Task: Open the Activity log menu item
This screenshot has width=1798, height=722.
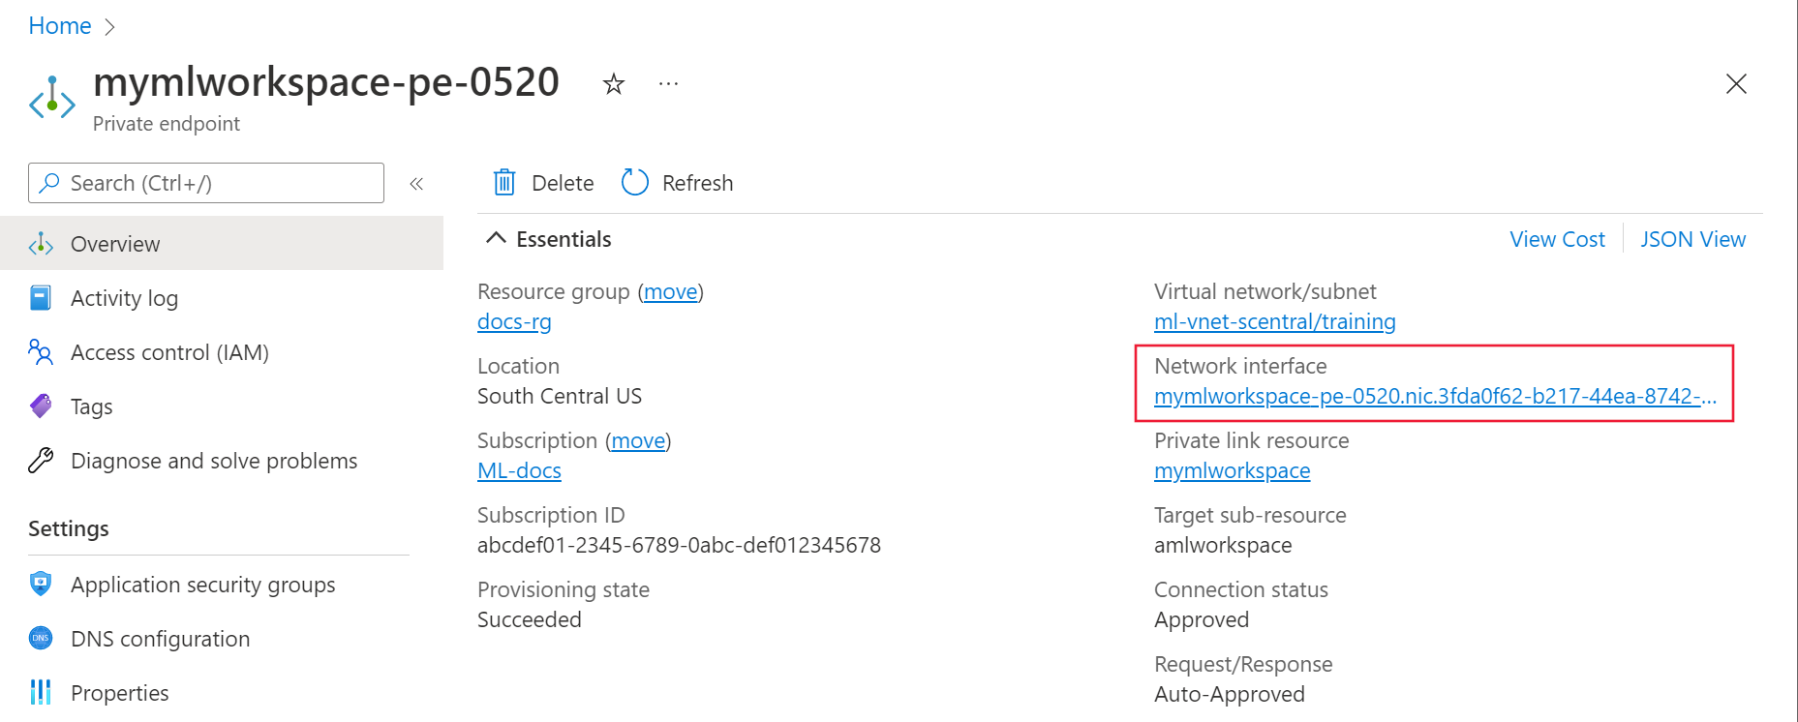Action: pos(124,298)
